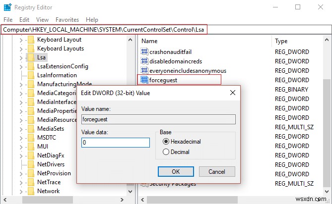The width and height of the screenshot is (332, 204).
Task: Click the registry path address bar
Action: (x=166, y=30)
